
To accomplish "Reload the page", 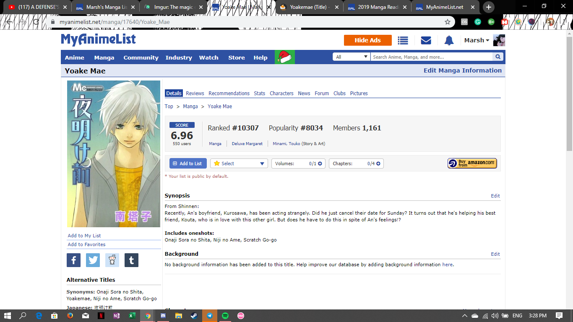I will (36, 22).
